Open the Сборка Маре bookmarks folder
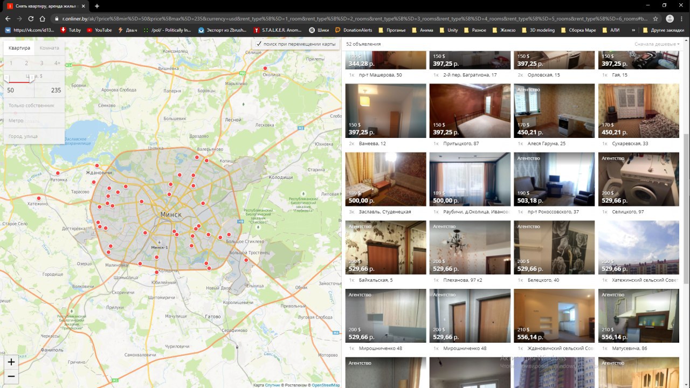Image resolution: width=690 pixels, height=388 pixels. [x=579, y=30]
